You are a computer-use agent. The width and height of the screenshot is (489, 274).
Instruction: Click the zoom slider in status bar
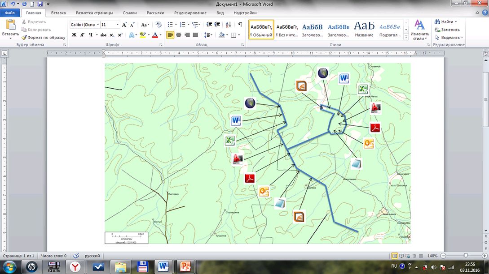click(x=465, y=256)
